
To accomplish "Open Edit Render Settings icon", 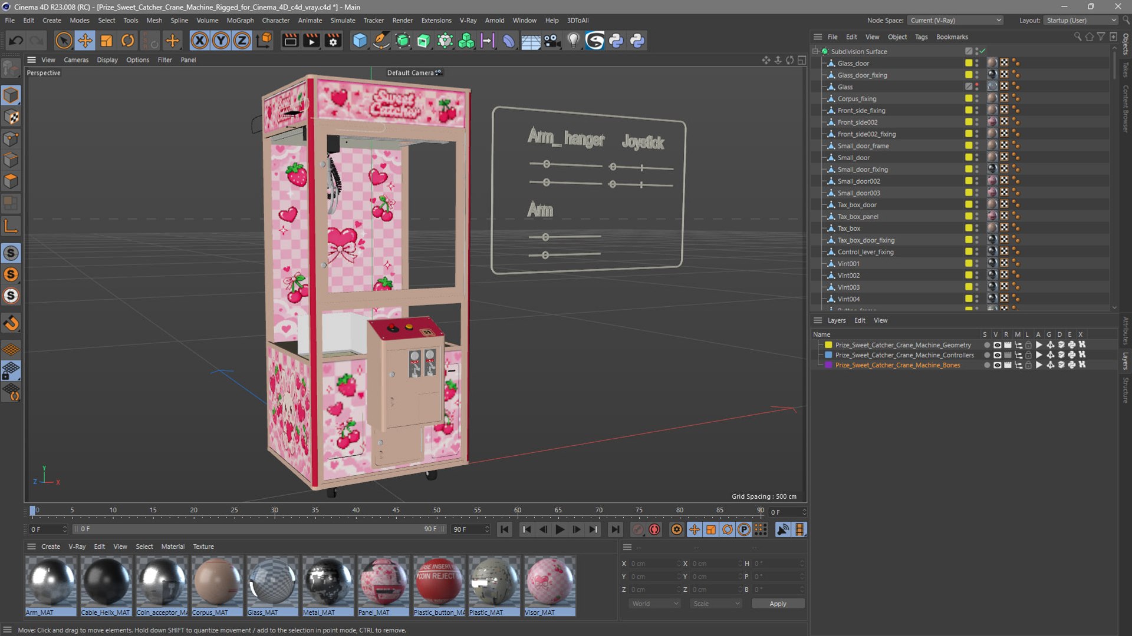I will pos(333,41).
